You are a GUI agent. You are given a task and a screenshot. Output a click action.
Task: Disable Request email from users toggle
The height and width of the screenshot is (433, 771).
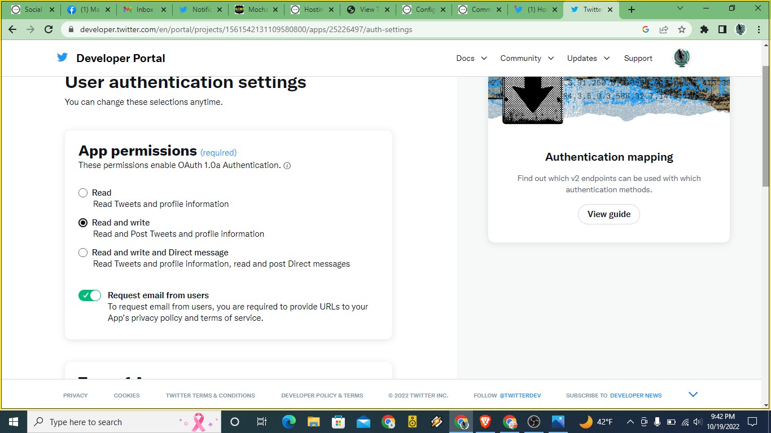90,295
